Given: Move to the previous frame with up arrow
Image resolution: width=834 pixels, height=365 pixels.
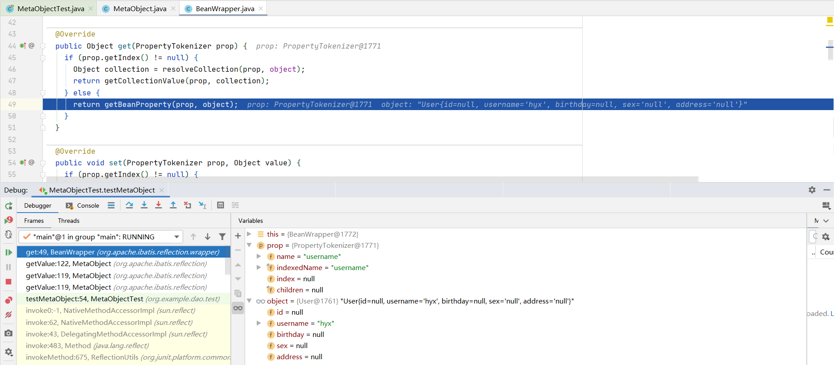Looking at the screenshot, I should (193, 237).
